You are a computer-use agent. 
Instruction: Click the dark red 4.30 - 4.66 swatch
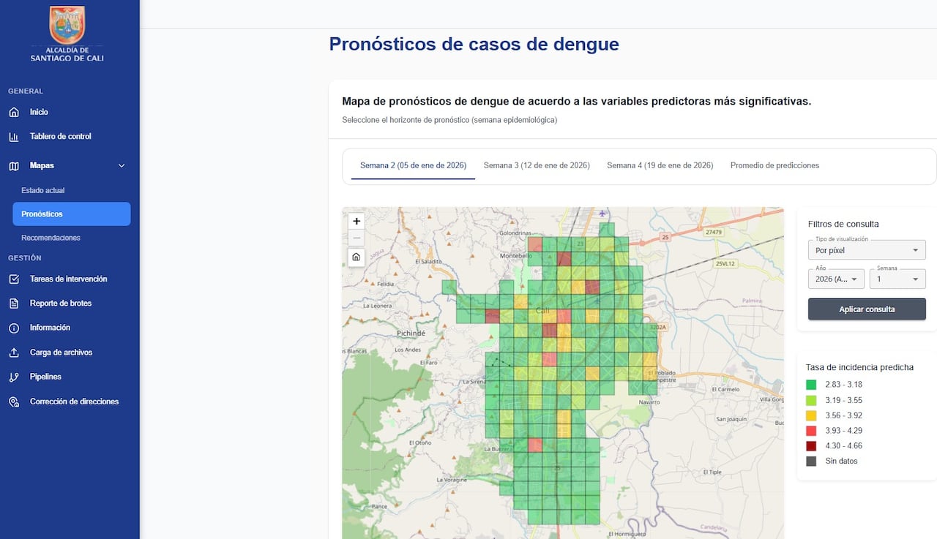(811, 446)
